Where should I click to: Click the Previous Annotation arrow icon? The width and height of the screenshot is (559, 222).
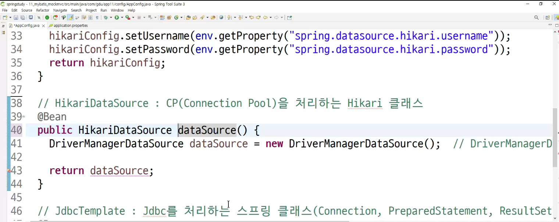point(240,17)
